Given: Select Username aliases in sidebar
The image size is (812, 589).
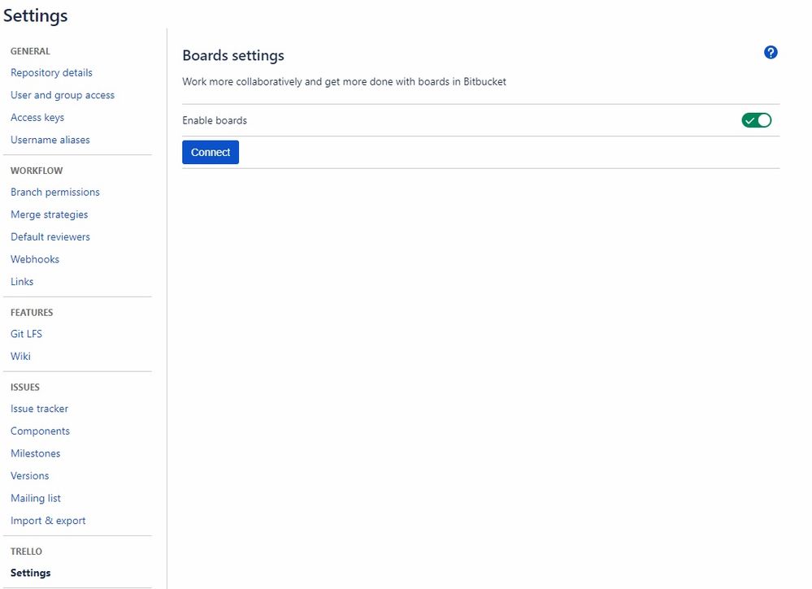Looking at the screenshot, I should (50, 140).
